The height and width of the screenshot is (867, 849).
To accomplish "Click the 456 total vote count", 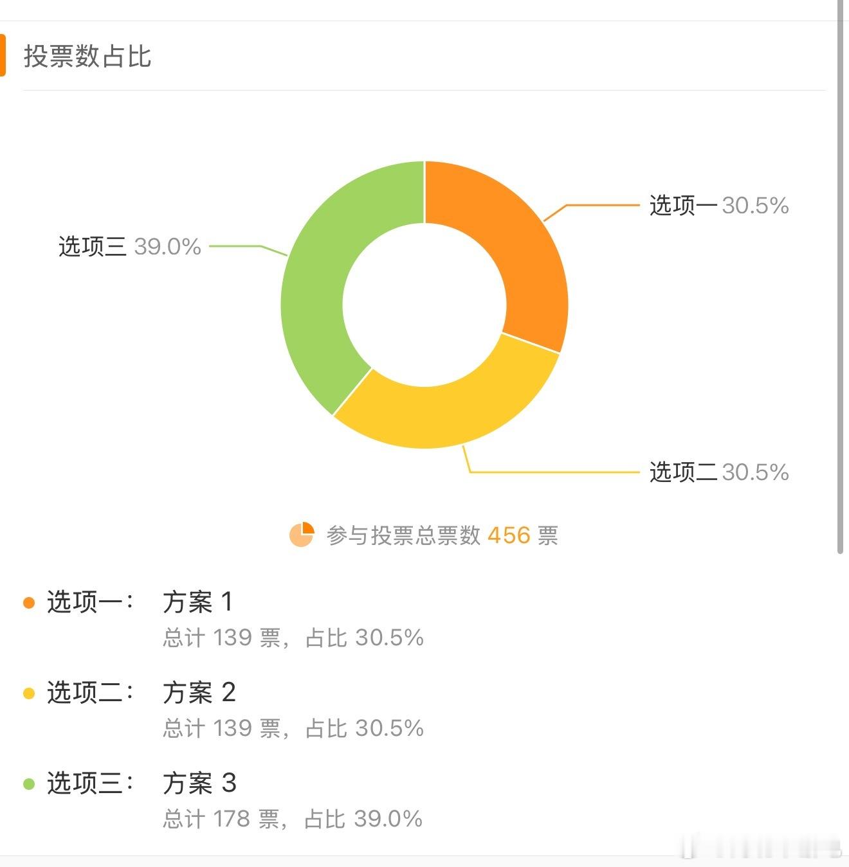I will click(x=509, y=535).
